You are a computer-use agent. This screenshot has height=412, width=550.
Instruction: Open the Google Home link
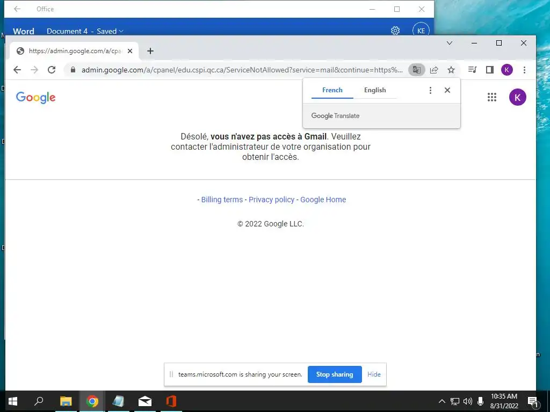pos(323,200)
